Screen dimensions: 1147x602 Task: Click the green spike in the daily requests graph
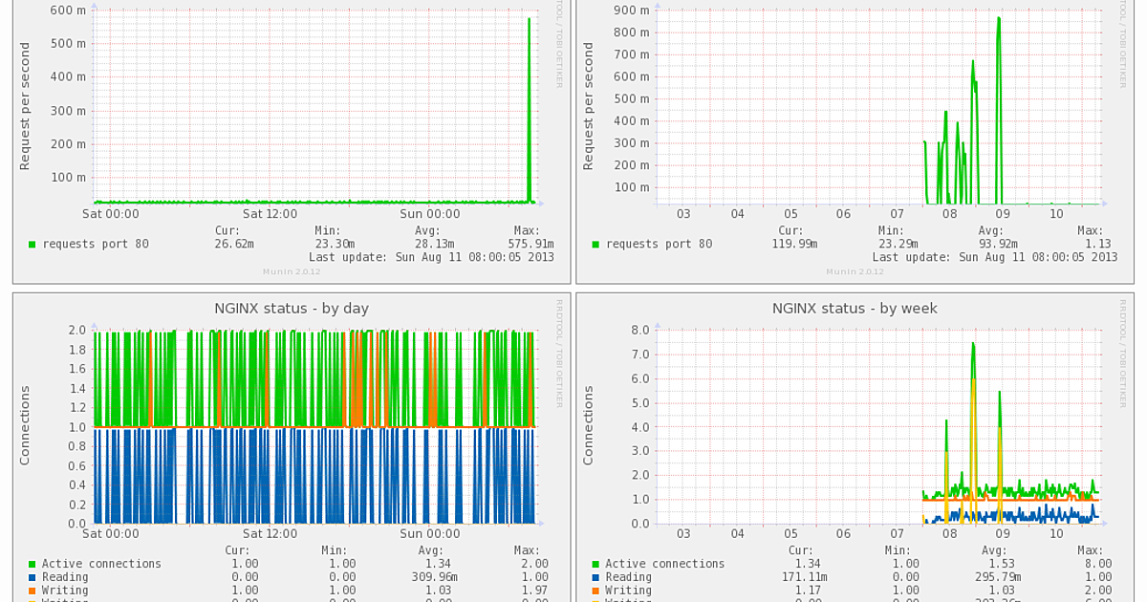(x=530, y=105)
